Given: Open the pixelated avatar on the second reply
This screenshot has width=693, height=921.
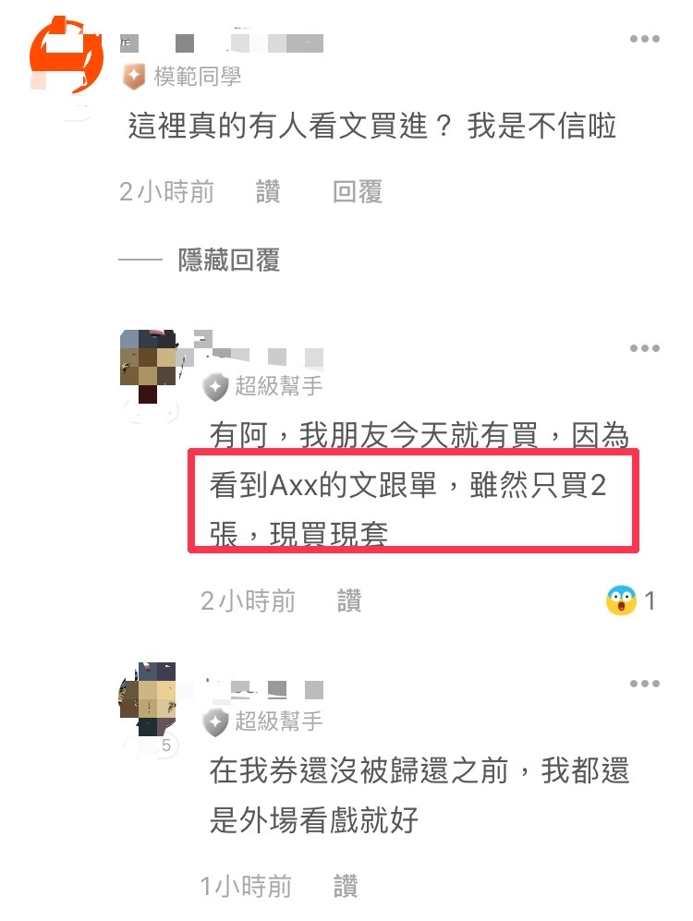Looking at the screenshot, I should 148,699.
